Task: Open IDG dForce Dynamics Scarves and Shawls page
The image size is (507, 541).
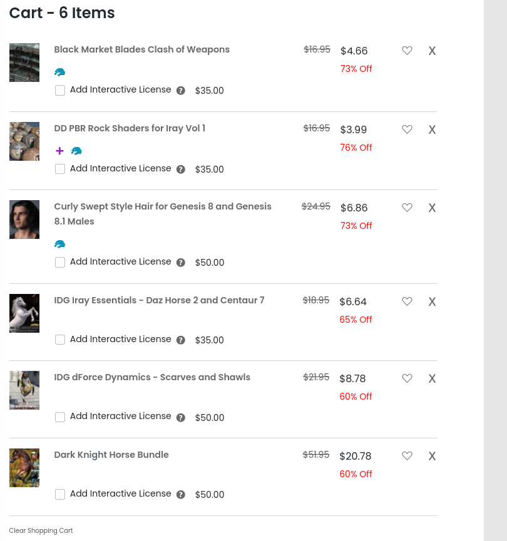Action: point(152,377)
